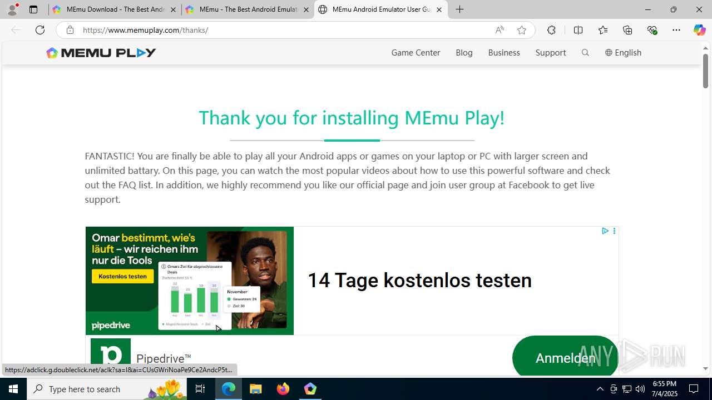Launch Firefox from taskbar
Screen dimensions: 712x400
pos(283,389)
